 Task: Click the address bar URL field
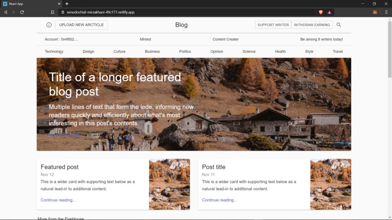pos(188,12)
